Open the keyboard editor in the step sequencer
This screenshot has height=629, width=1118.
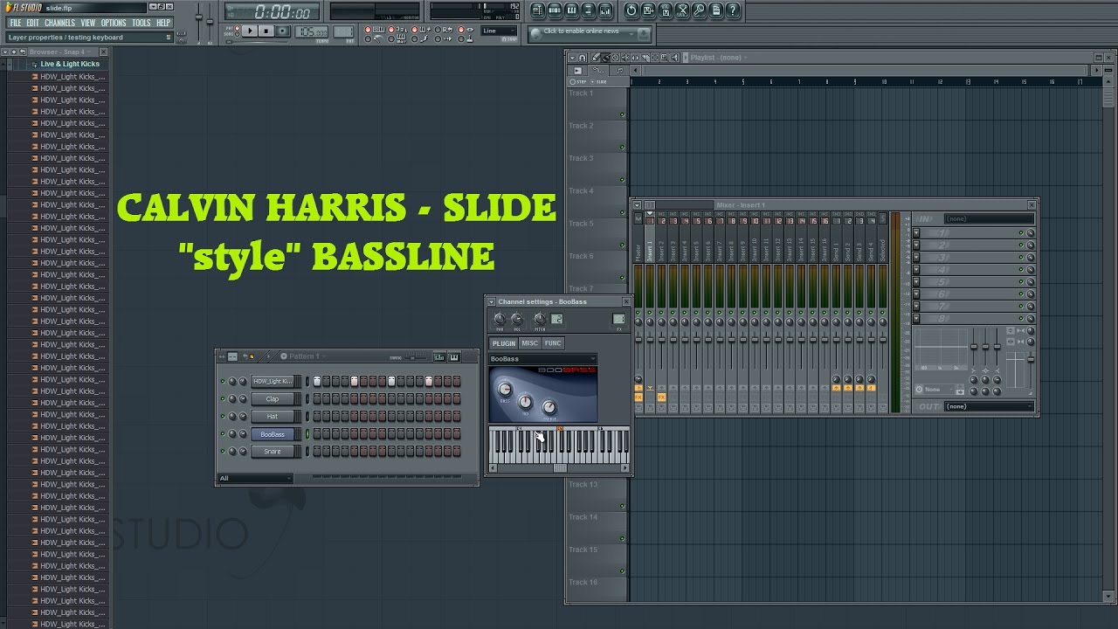point(454,356)
